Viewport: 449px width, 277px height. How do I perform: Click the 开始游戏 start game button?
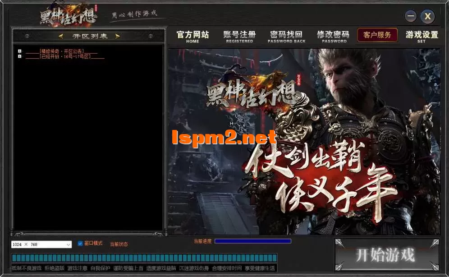[x=387, y=255]
